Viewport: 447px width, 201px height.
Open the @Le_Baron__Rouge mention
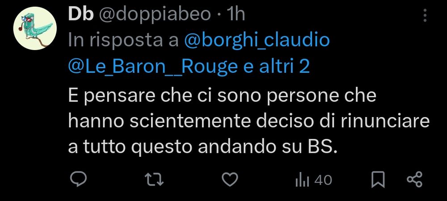(153, 67)
